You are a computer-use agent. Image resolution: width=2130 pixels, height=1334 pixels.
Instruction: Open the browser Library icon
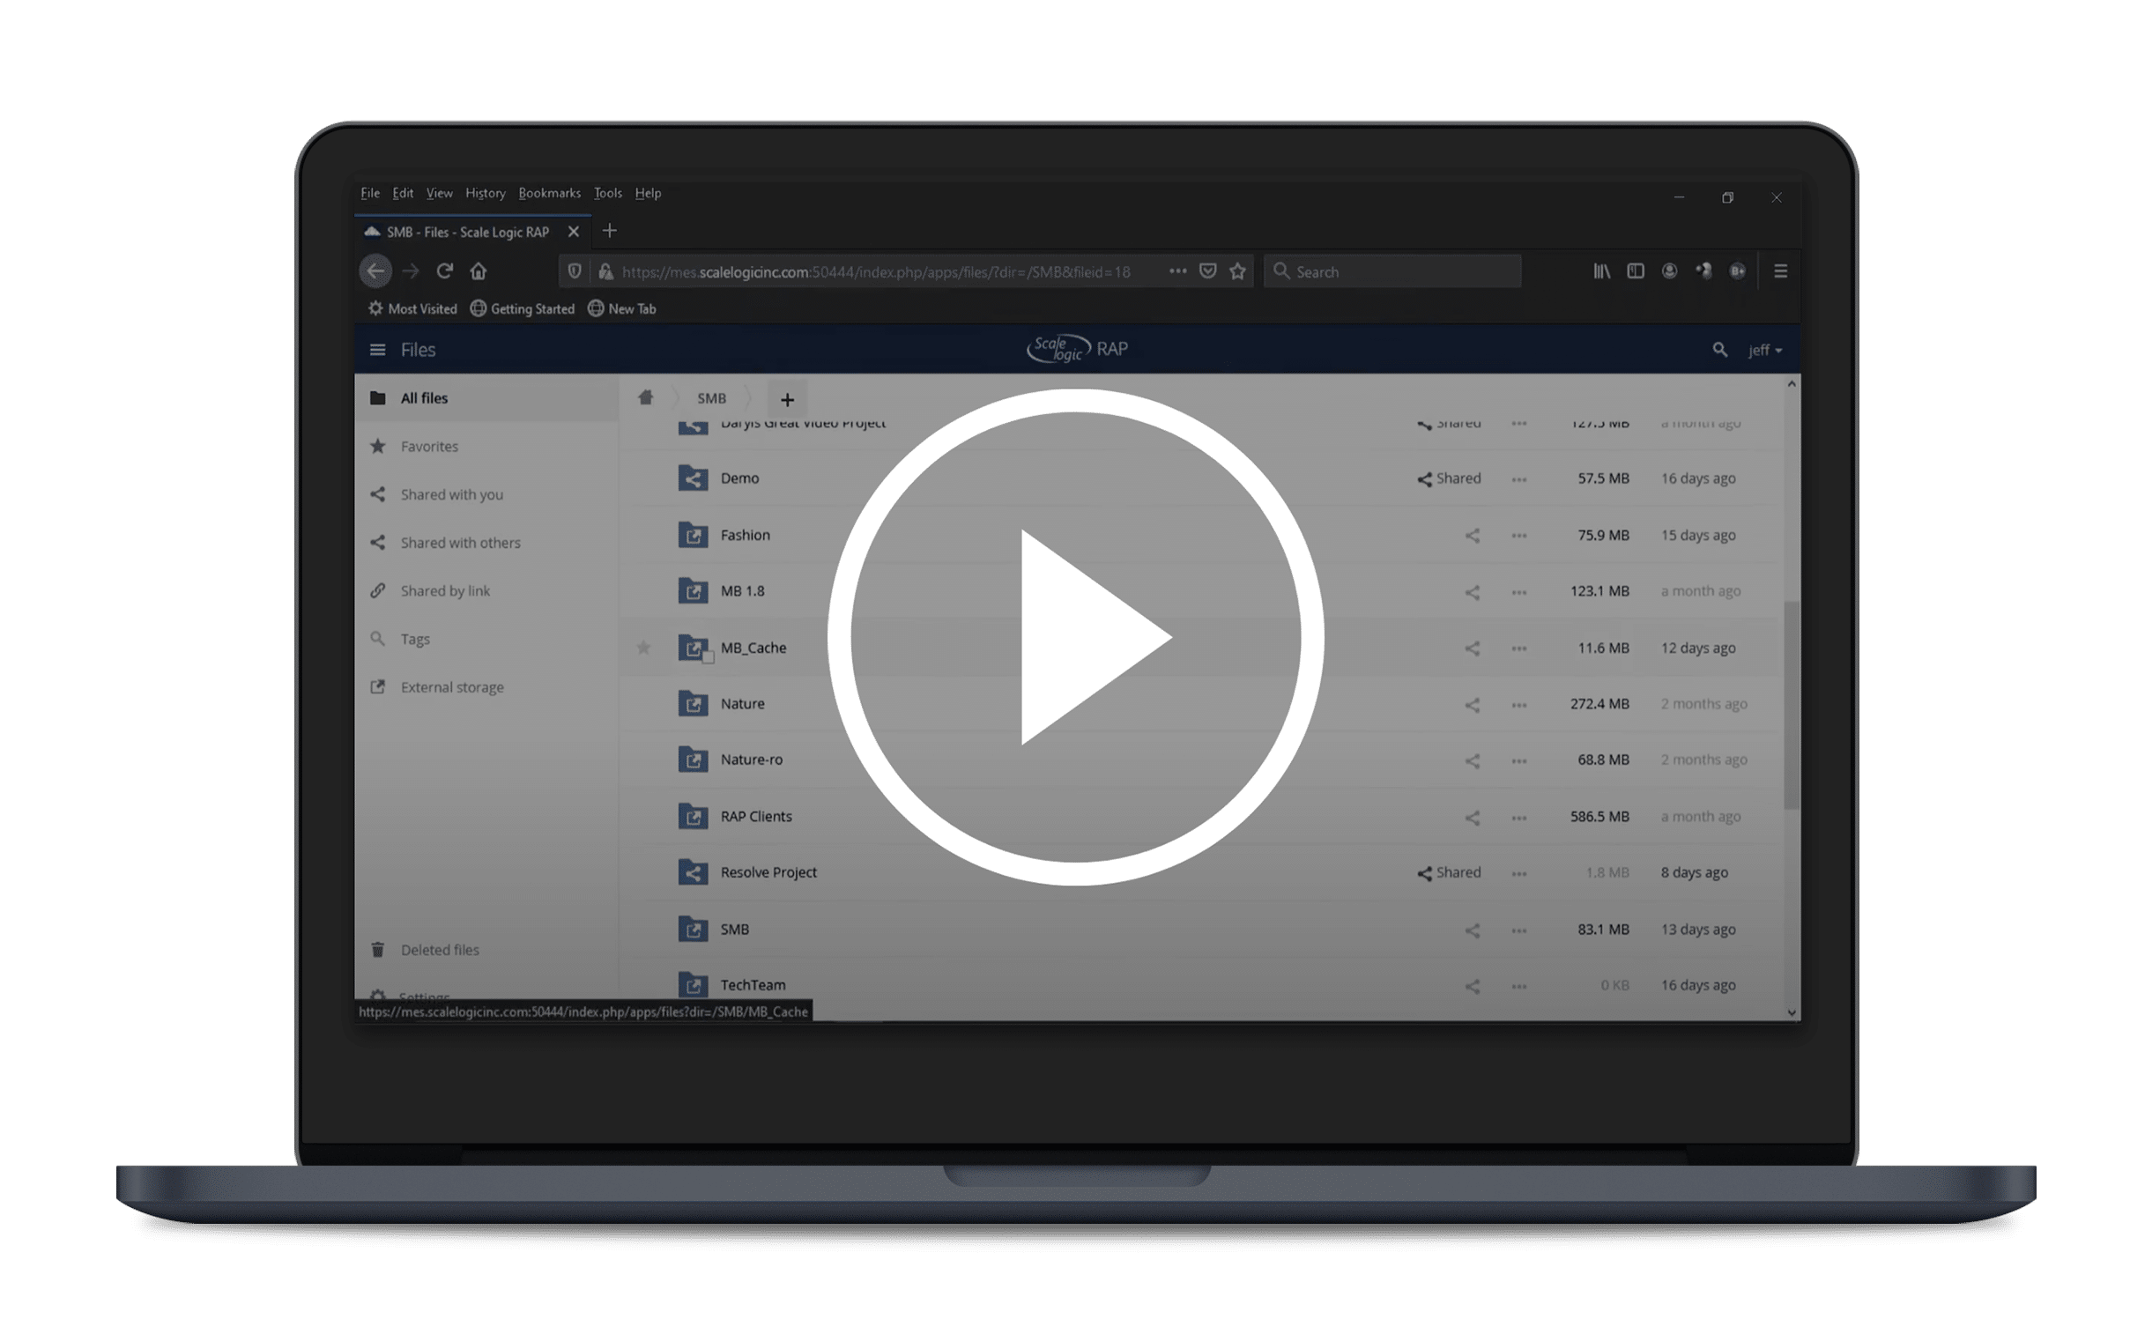(x=1600, y=271)
